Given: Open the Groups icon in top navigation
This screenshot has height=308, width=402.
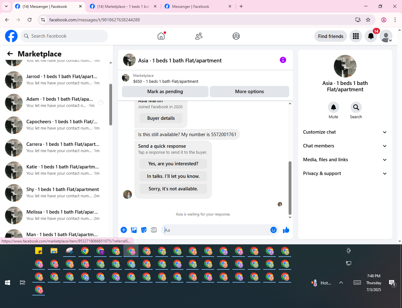Looking at the screenshot, I should 236,36.
